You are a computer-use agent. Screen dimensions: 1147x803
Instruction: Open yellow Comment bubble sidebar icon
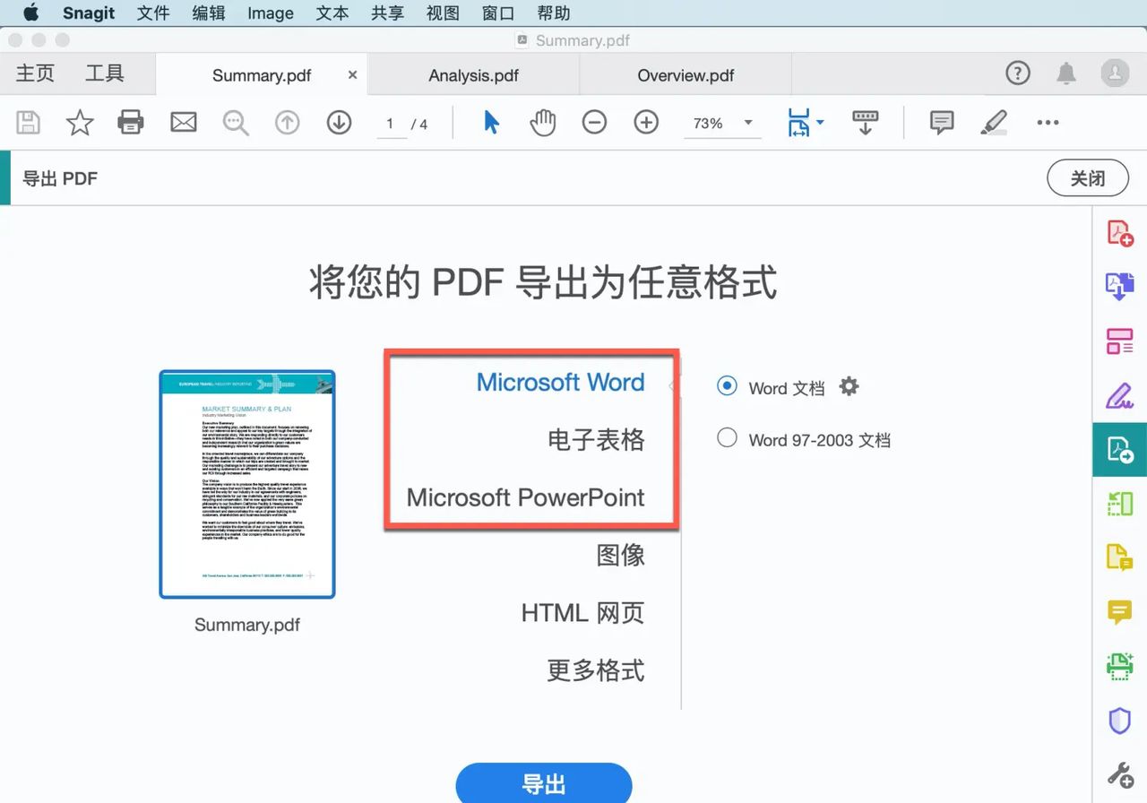point(1119,612)
